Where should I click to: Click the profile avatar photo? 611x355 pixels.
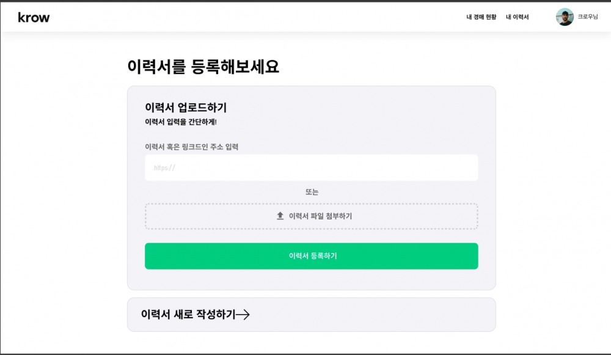click(x=564, y=16)
